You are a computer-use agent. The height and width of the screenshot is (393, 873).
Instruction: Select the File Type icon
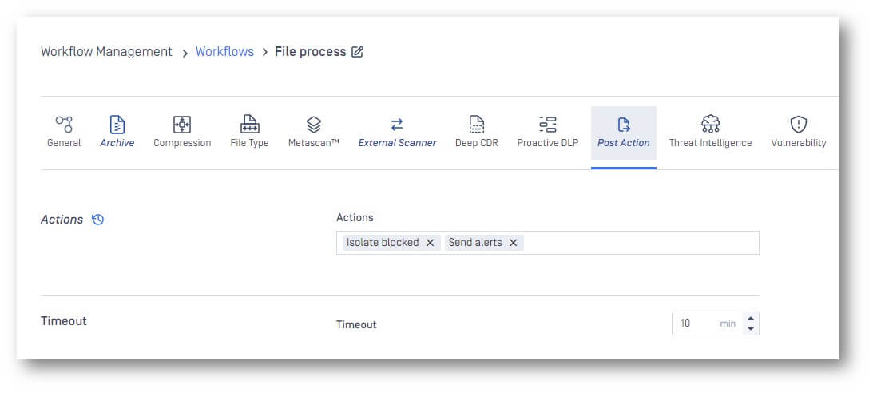[249, 124]
